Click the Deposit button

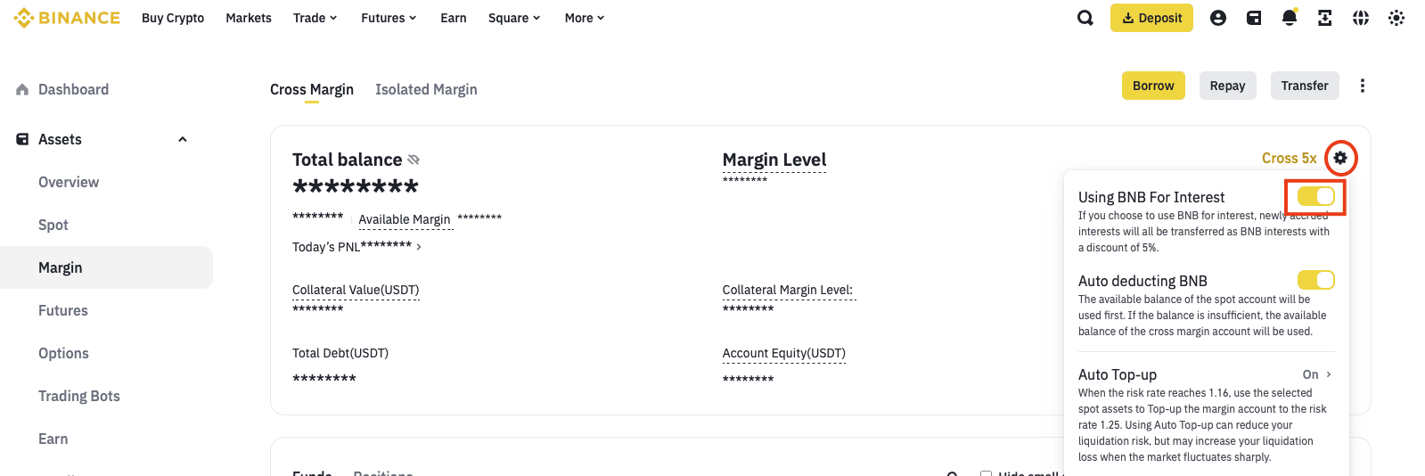click(1151, 18)
